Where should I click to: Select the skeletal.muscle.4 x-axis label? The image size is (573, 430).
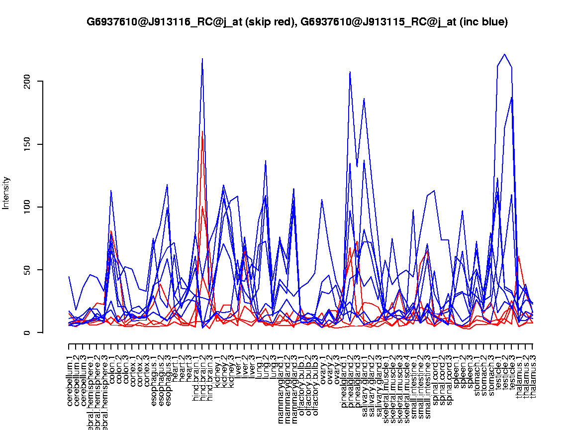point(407,381)
